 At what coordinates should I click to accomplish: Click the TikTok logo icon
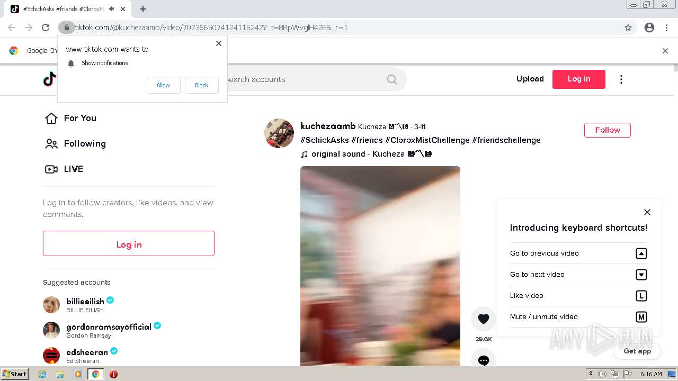coord(50,79)
